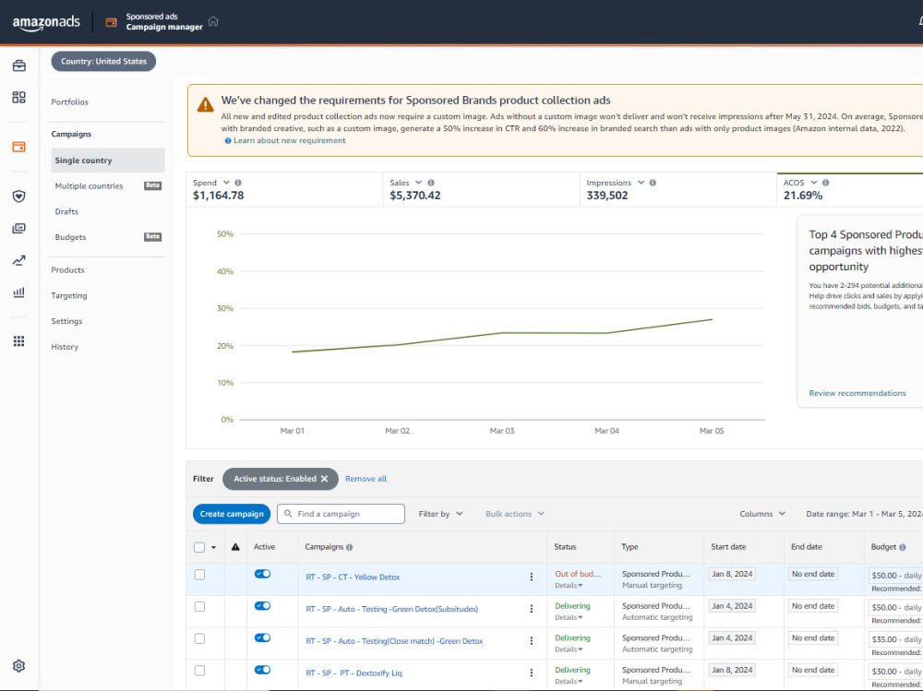Select the orange campaign manager rail icon
The image size is (923, 691).
click(x=18, y=147)
